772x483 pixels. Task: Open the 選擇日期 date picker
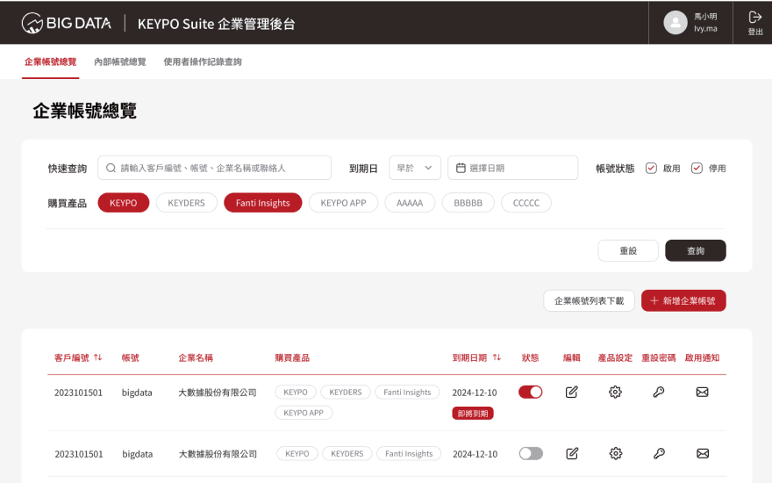click(x=512, y=168)
